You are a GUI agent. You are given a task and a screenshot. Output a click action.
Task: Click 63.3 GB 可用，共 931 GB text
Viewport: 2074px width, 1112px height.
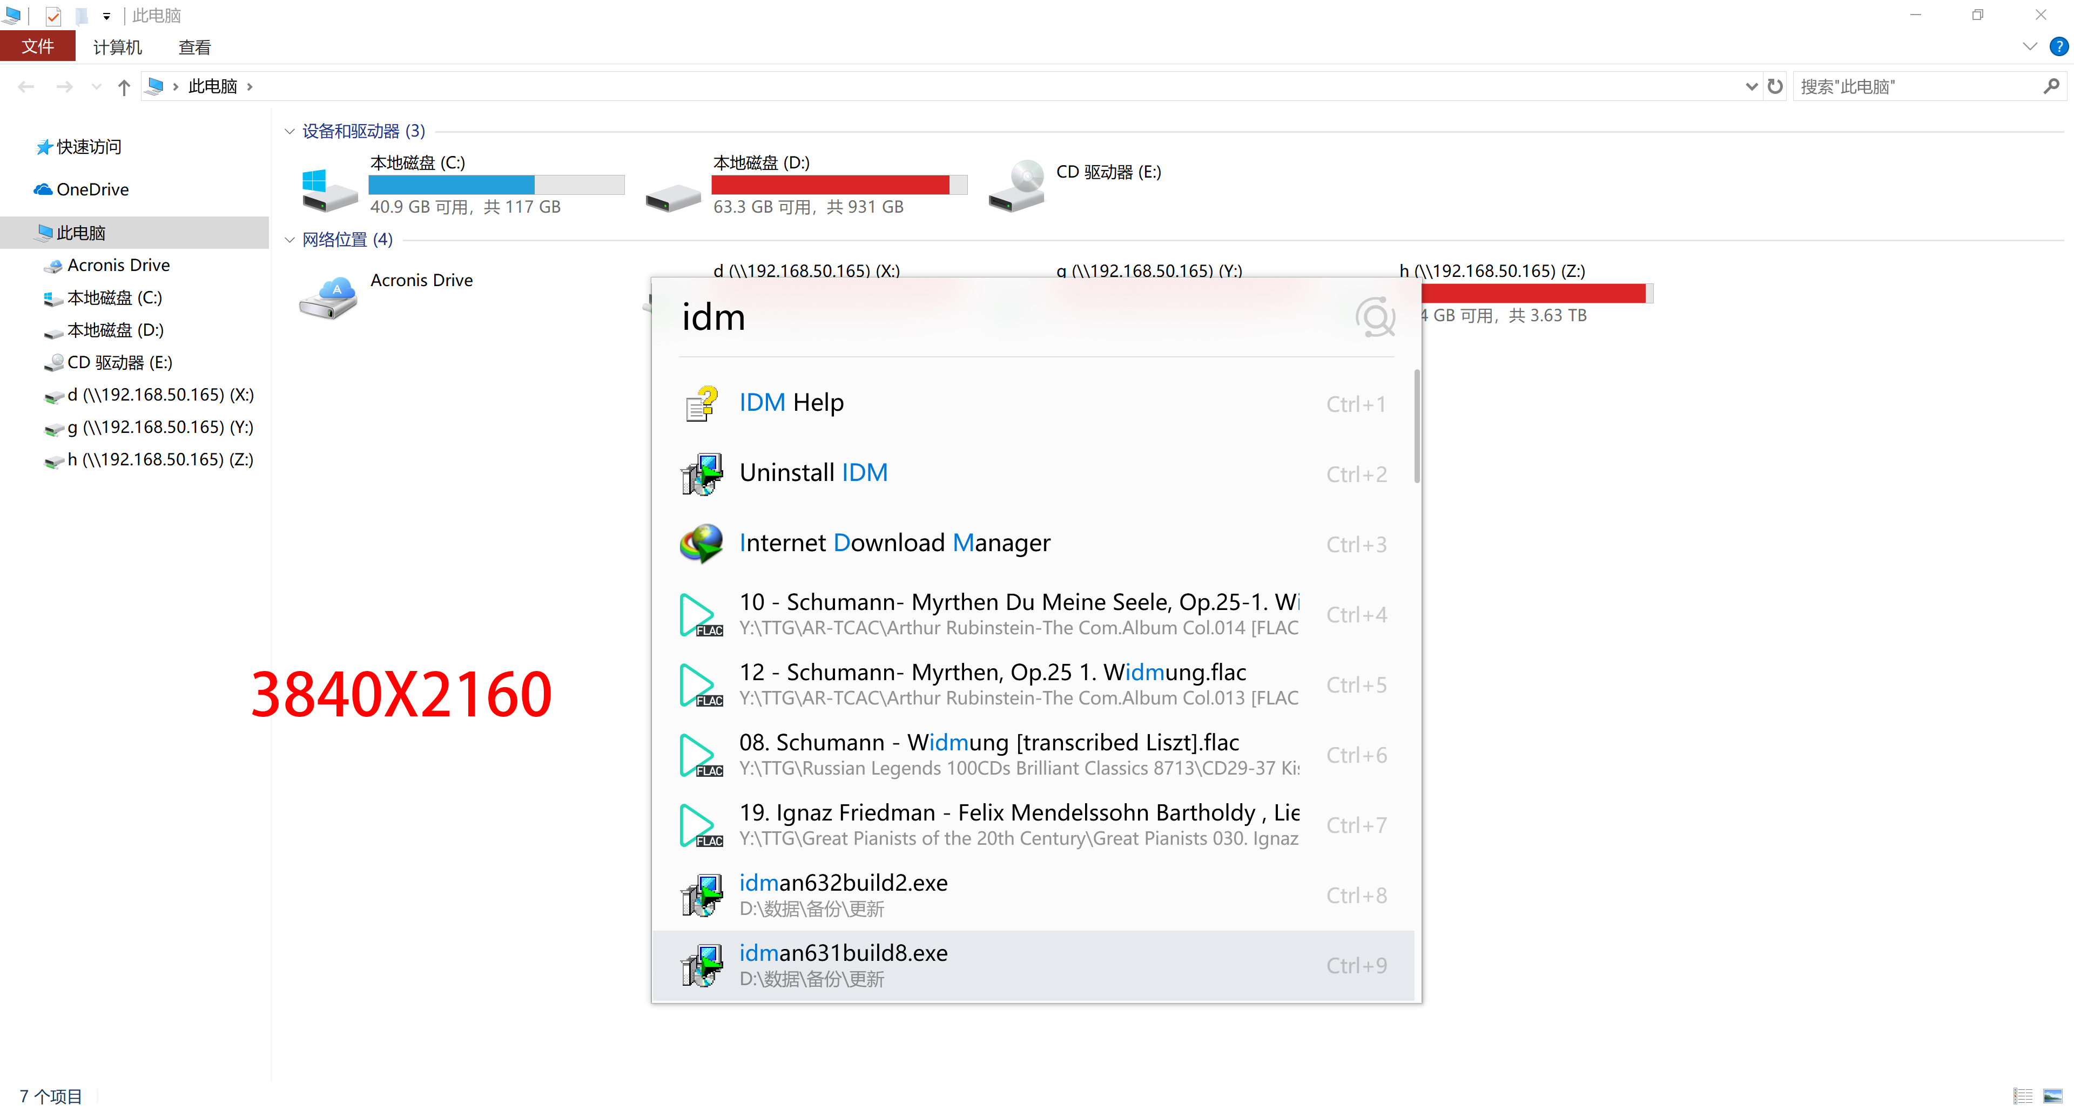click(x=809, y=207)
